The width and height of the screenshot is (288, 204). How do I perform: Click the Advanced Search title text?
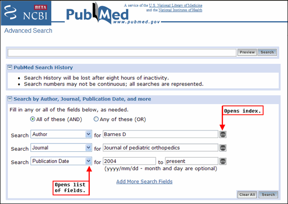28,31
